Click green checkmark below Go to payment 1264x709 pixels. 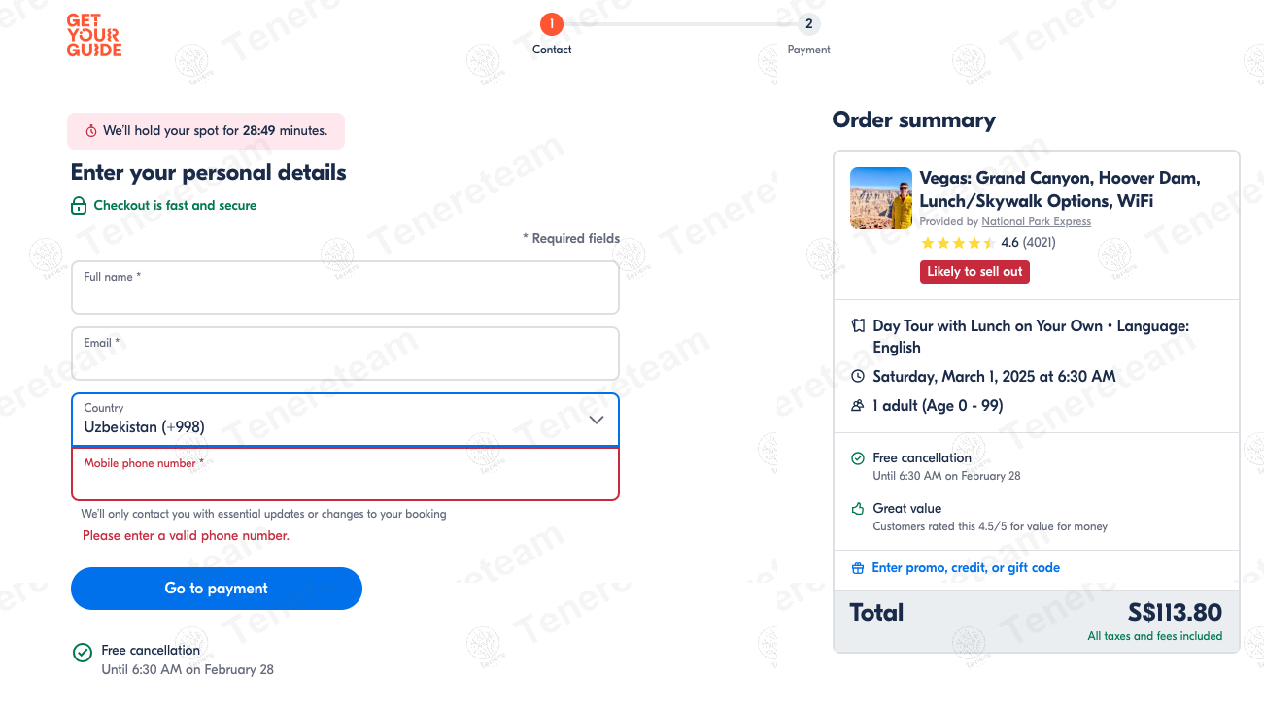point(83,653)
